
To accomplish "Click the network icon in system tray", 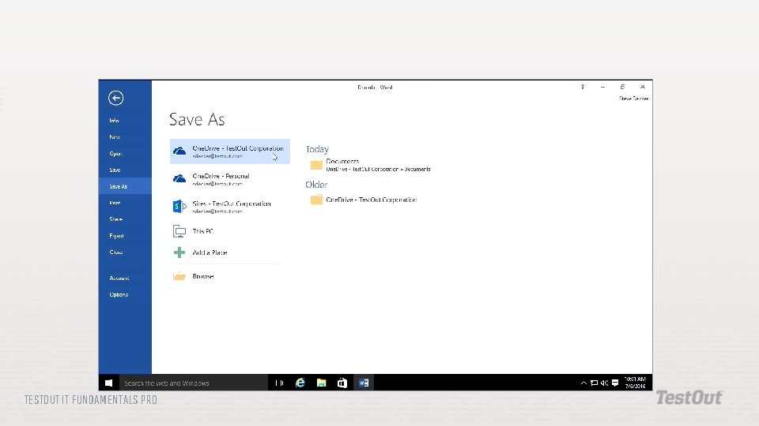I will click(594, 383).
